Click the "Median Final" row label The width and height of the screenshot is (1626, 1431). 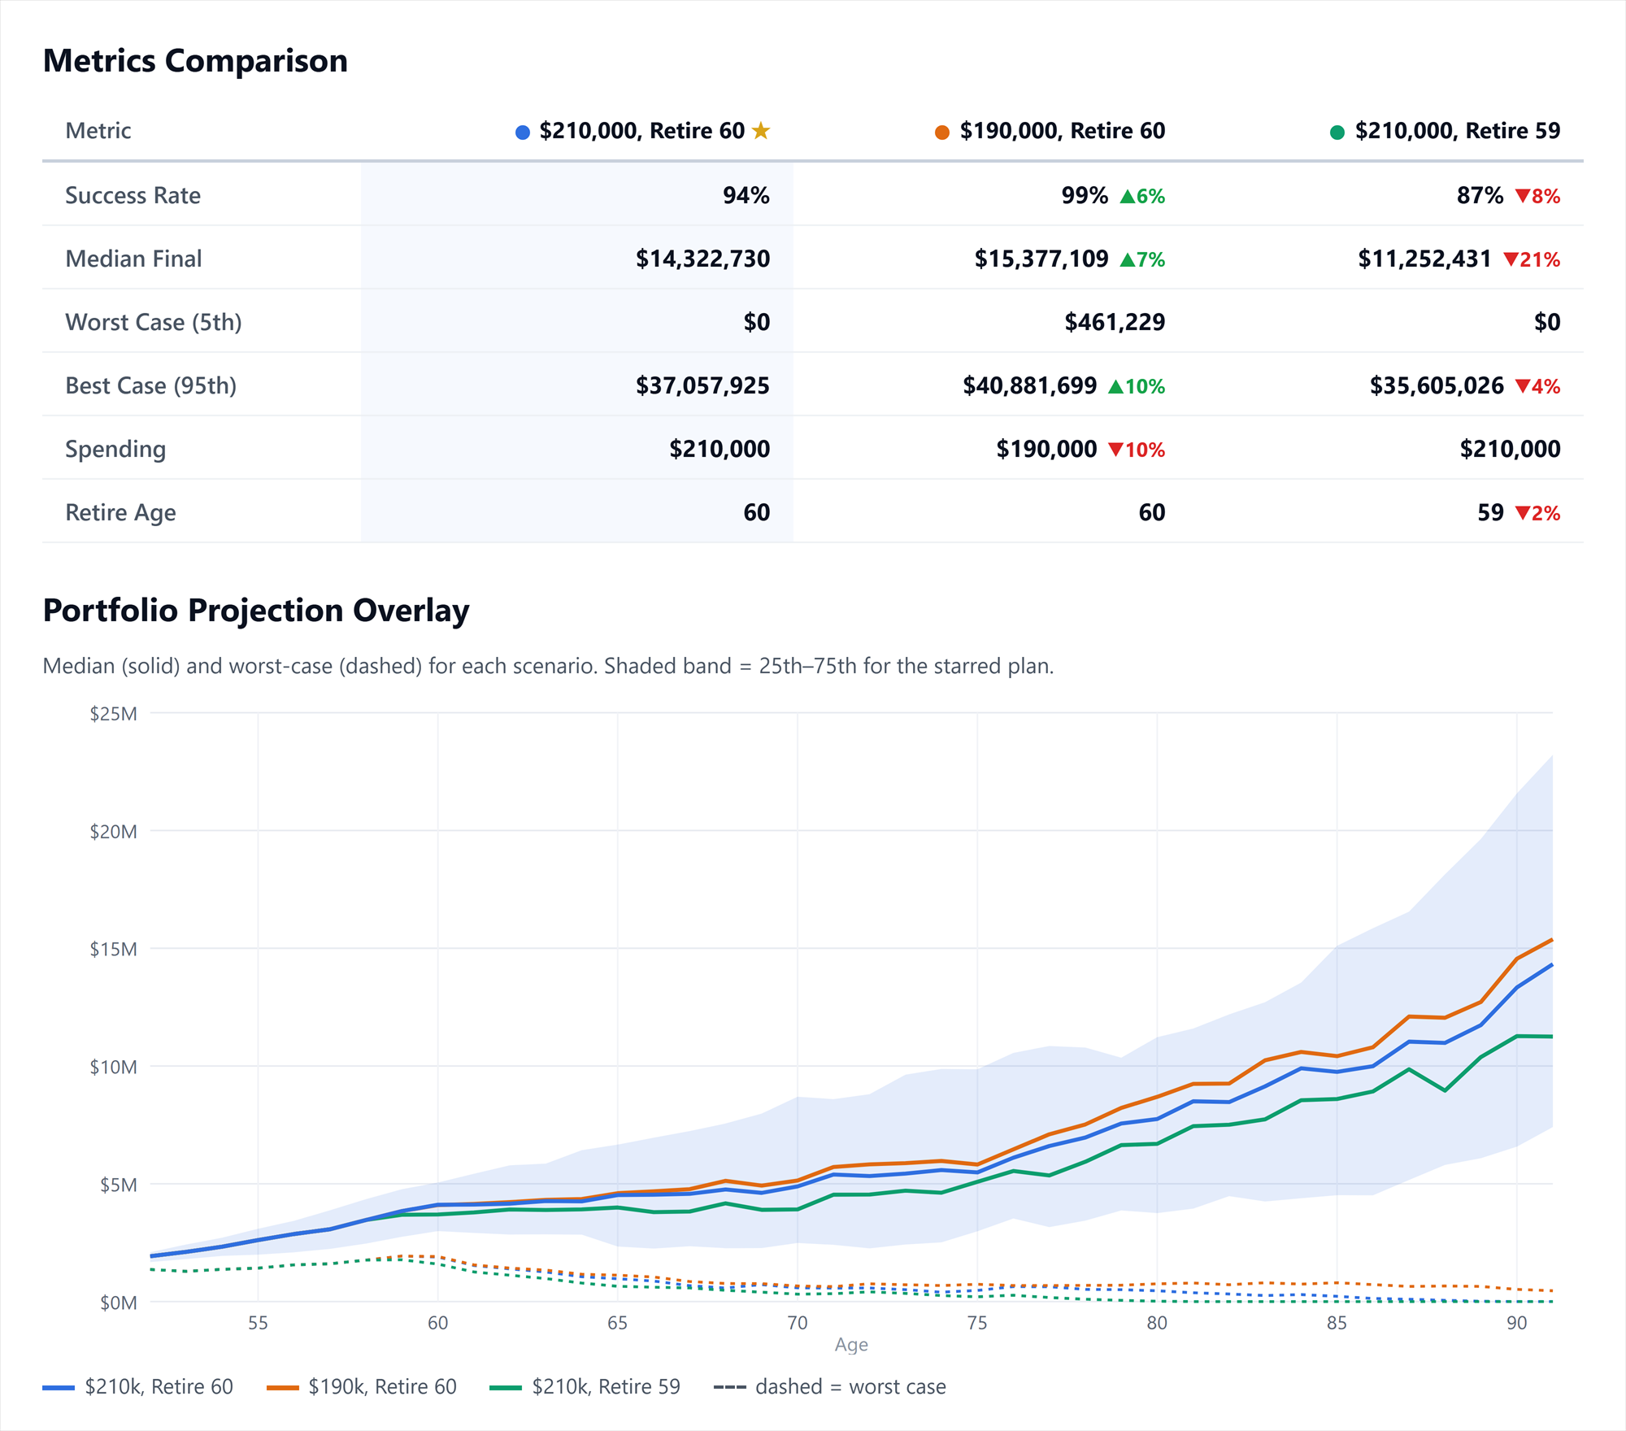[x=133, y=259]
